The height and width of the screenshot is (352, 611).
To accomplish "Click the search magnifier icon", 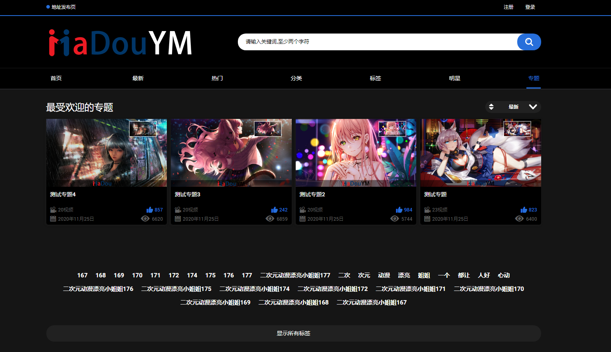I will [x=529, y=42].
